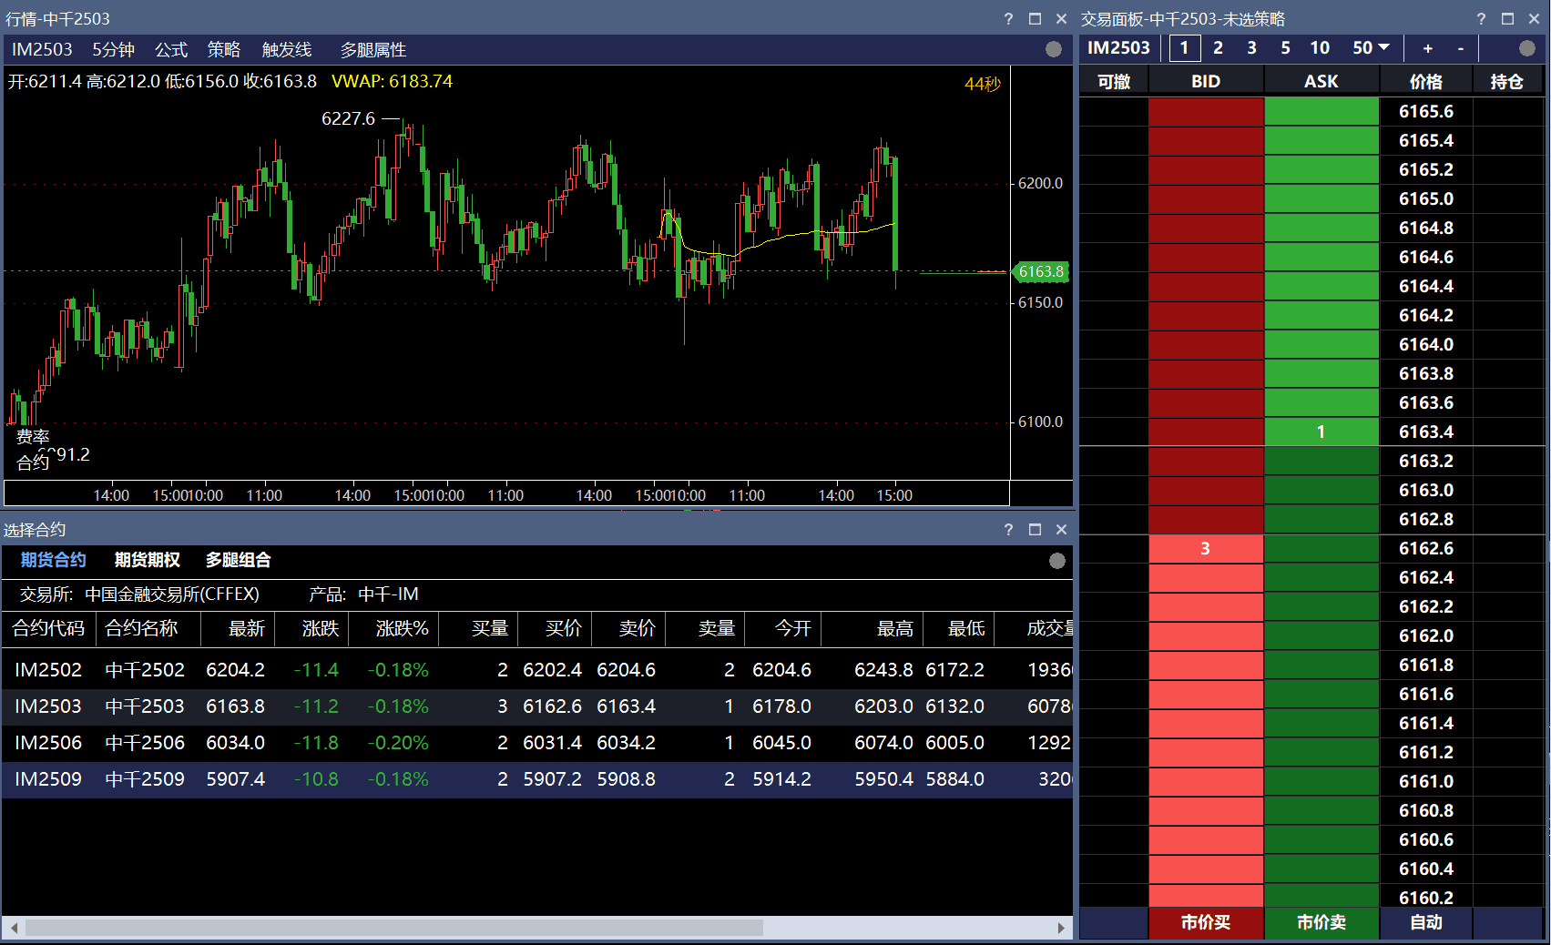This screenshot has width=1551, height=945.
Task: Click the horizontal scrollbar in contract list
Action: [x=393, y=928]
